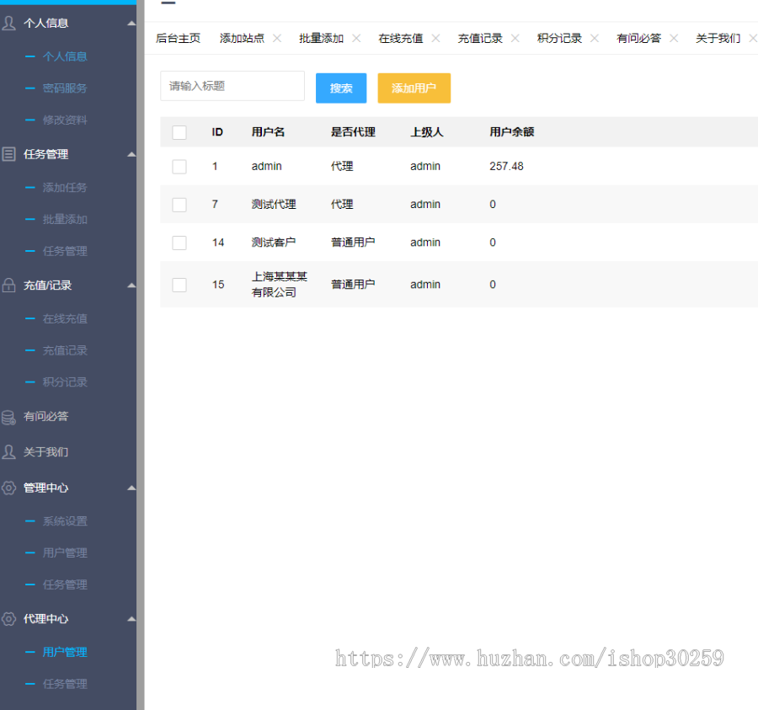Close the 有问必答 tab
This screenshot has height=710, width=758.
point(674,38)
